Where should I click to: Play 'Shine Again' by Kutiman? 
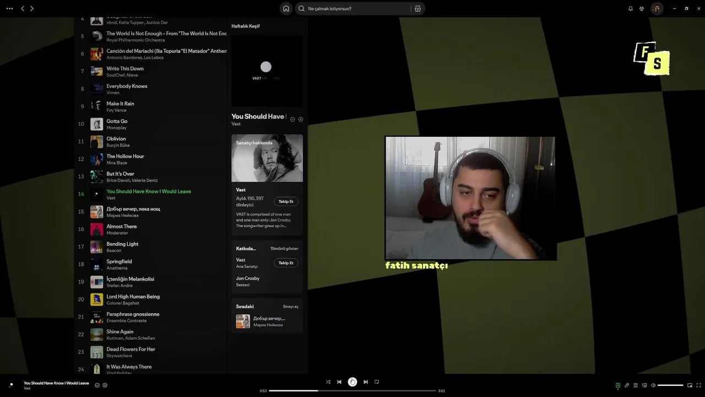coord(120,332)
